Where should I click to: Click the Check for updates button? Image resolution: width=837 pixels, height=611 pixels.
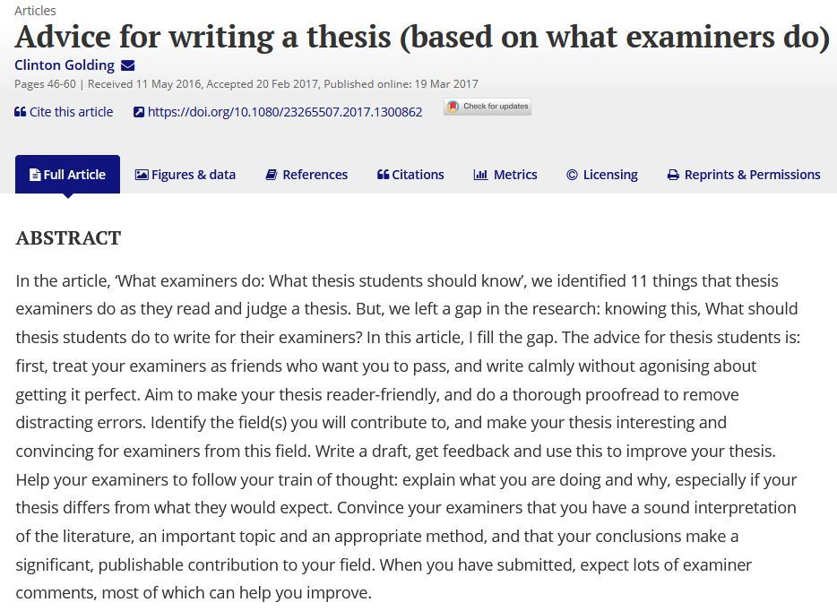(488, 107)
